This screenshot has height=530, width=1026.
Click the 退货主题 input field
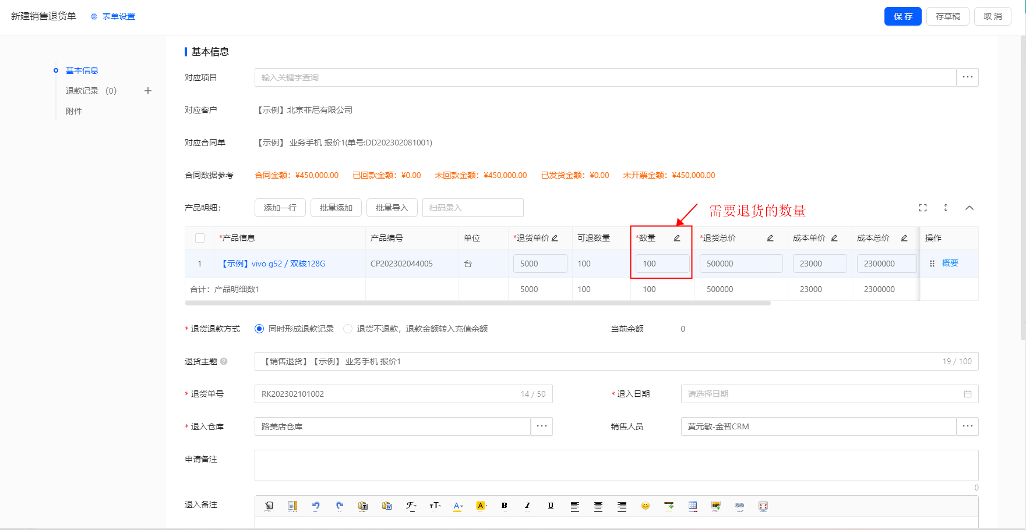[616, 361]
